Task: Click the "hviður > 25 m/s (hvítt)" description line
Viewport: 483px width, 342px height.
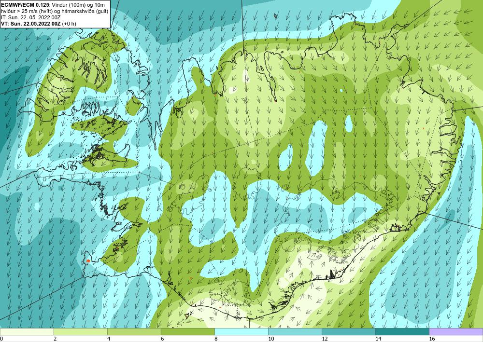Action: tap(26, 11)
